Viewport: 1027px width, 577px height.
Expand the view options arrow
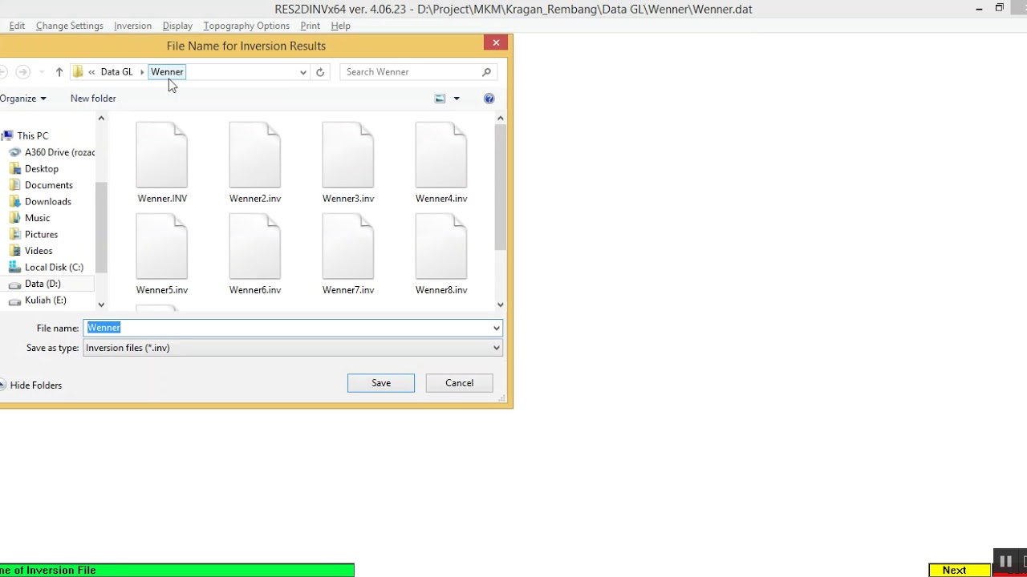457,99
